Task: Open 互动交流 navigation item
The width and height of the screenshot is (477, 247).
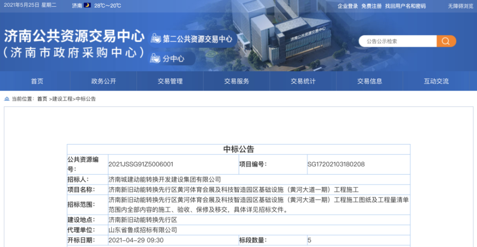Action: (436, 81)
